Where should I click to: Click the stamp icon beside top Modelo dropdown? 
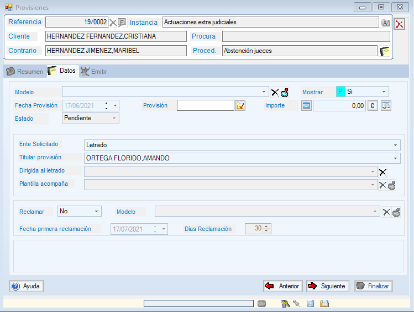point(285,92)
